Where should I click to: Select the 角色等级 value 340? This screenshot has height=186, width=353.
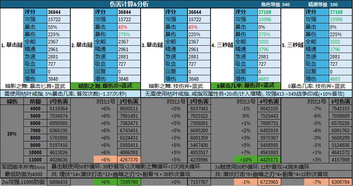tap(286, 4)
